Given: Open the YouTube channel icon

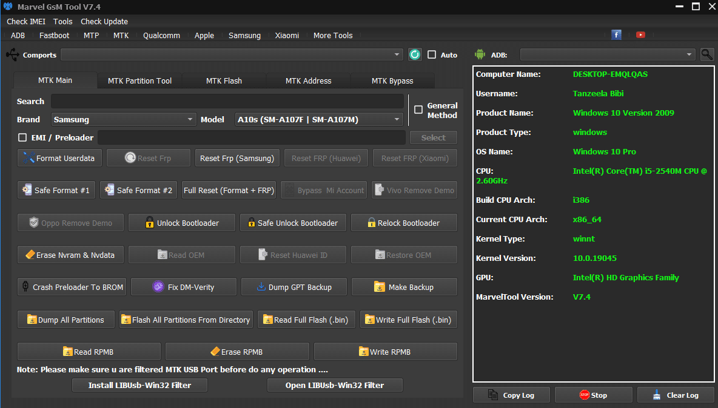Looking at the screenshot, I should (x=640, y=35).
